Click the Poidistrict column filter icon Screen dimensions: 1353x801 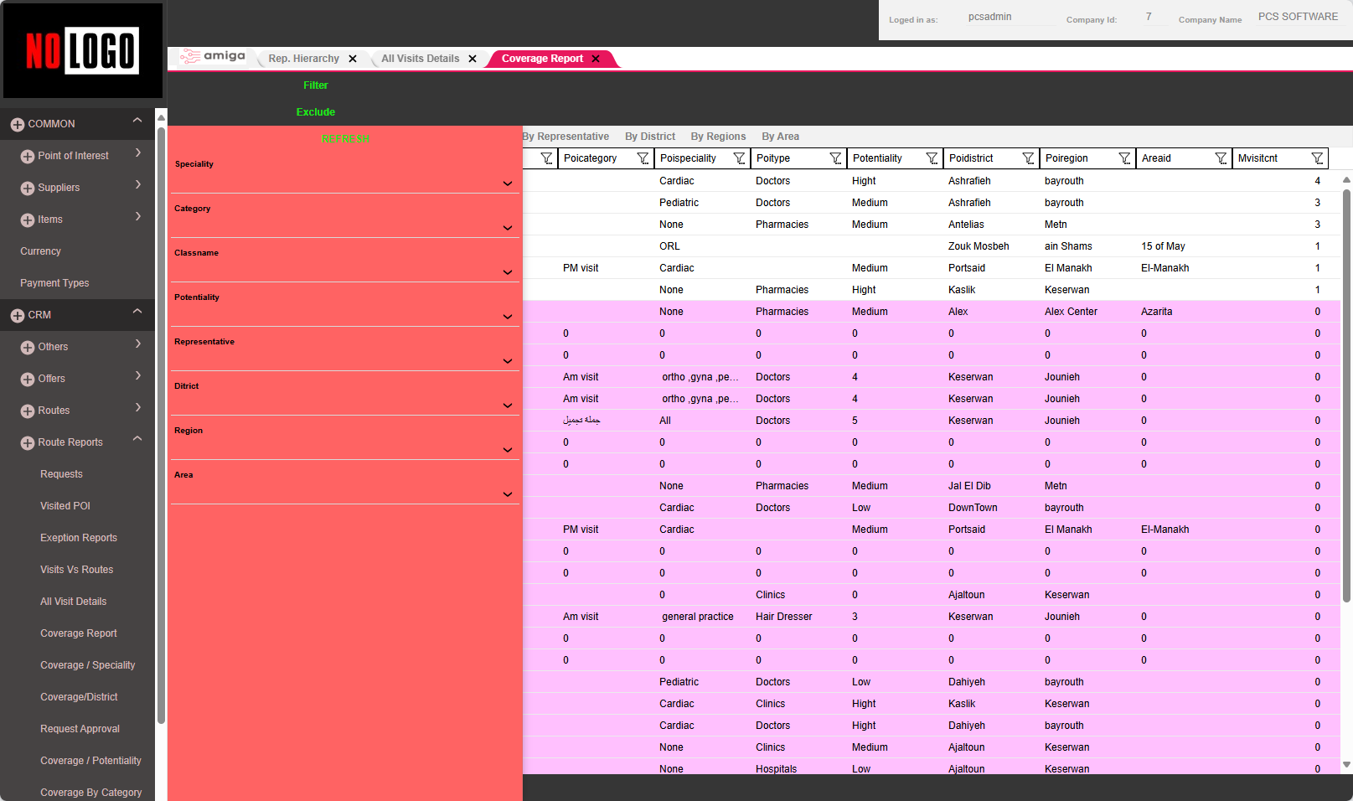(1028, 158)
